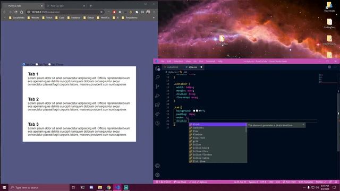Open the Run and Debug view in VS Code

tap(158, 95)
